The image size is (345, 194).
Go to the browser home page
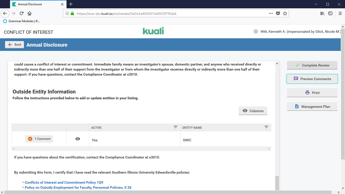(29, 13)
